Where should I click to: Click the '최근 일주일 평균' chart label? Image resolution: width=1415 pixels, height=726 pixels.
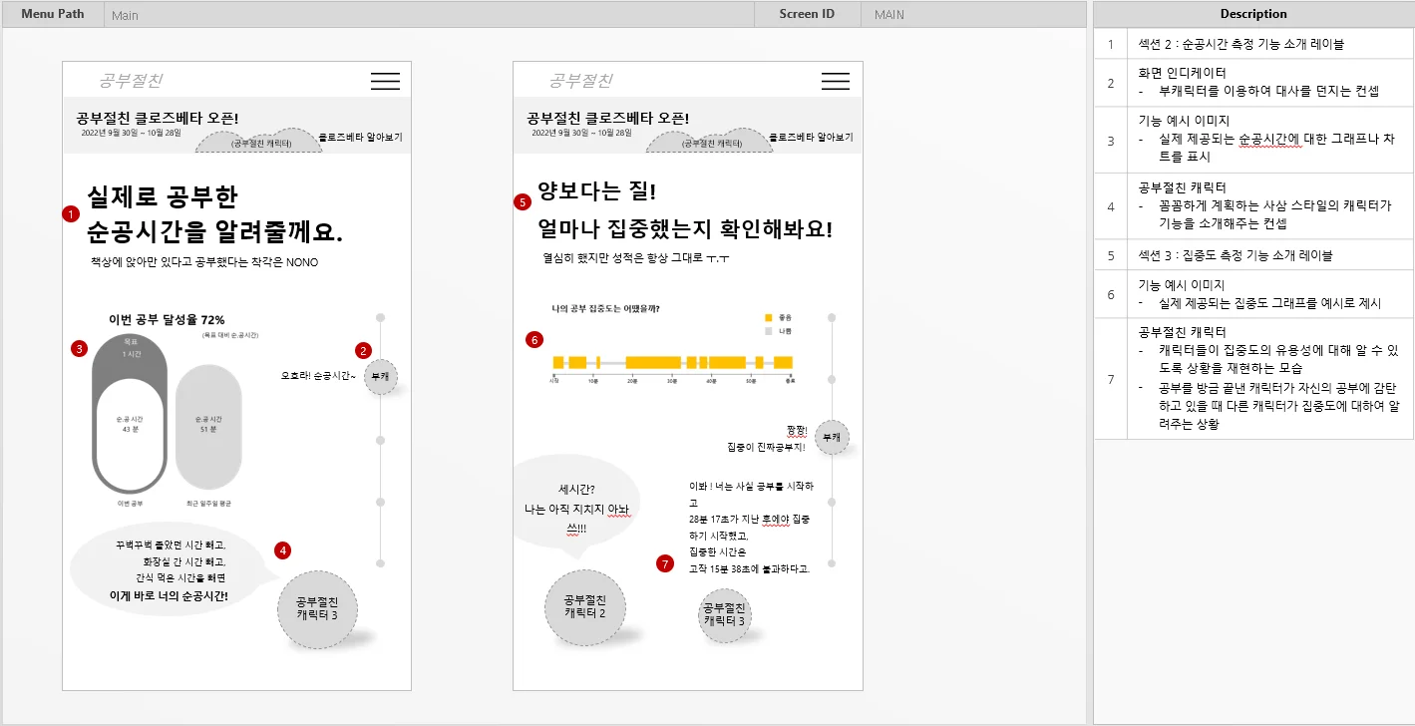click(209, 504)
